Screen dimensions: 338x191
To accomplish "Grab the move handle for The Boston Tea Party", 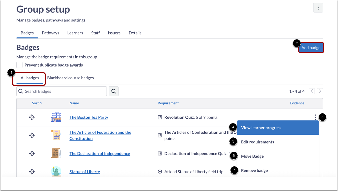I will 32,117.
